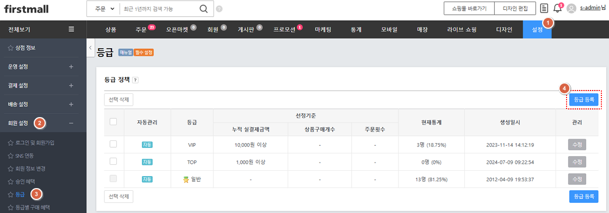Image resolution: width=609 pixels, height=213 pixels.
Task: Click the help question mark beside search
Action: 219,9
